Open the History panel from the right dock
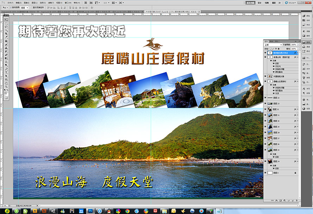The width and height of the screenshot is (313, 214). tap(306, 65)
